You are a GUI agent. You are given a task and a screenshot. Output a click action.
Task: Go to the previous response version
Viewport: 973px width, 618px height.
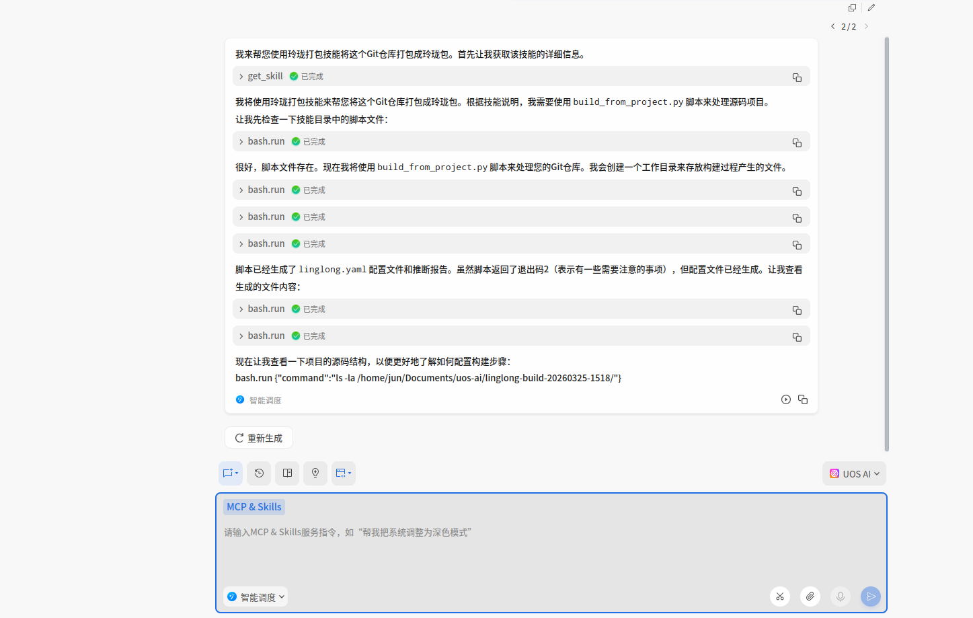pos(832,26)
